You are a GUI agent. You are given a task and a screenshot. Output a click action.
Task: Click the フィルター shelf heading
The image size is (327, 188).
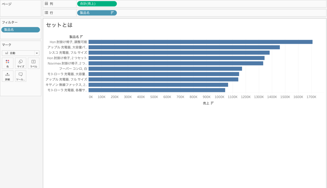tap(10, 22)
